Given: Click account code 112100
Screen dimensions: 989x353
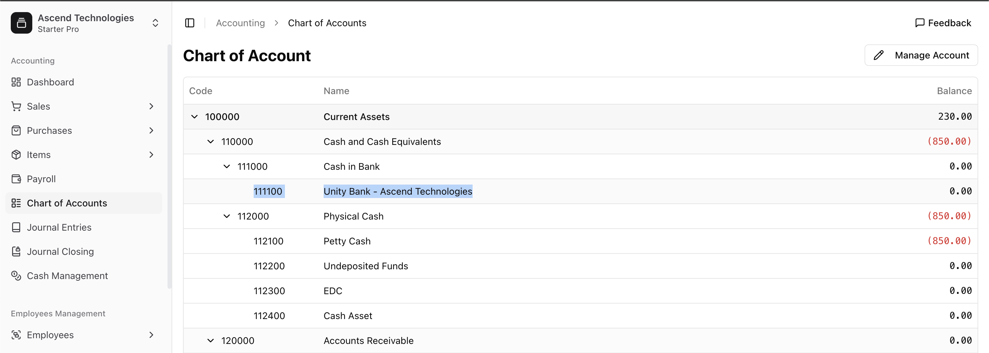Looking at the screenshot, I should pyautogui.click(x=268, y=241).
